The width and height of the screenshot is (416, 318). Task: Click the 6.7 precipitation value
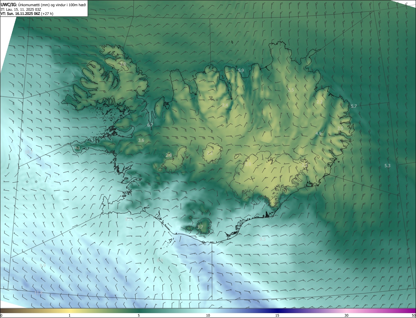[150, 125]
